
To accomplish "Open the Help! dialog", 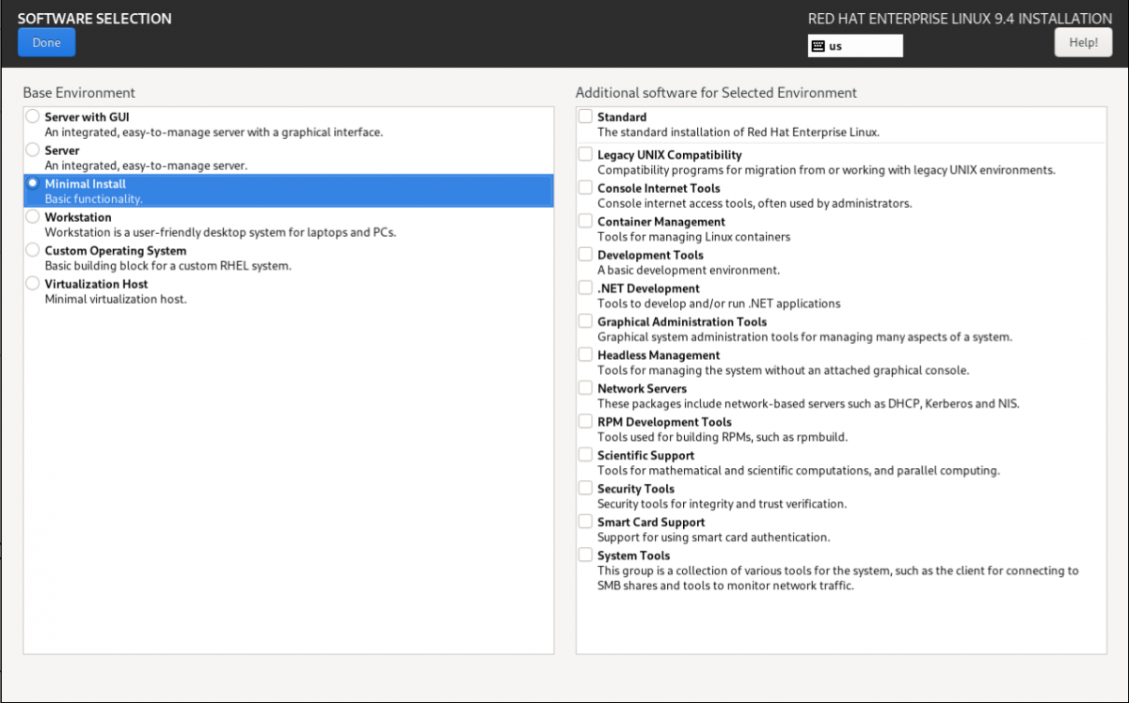I will tap(1083, 42).
